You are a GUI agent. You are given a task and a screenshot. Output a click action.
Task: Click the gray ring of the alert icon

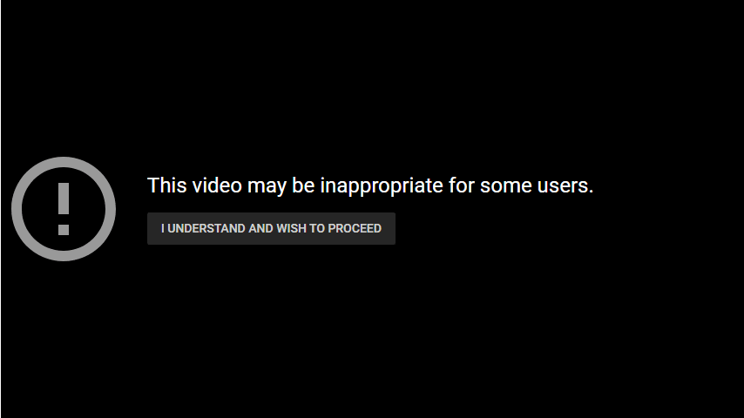(17, 209)
